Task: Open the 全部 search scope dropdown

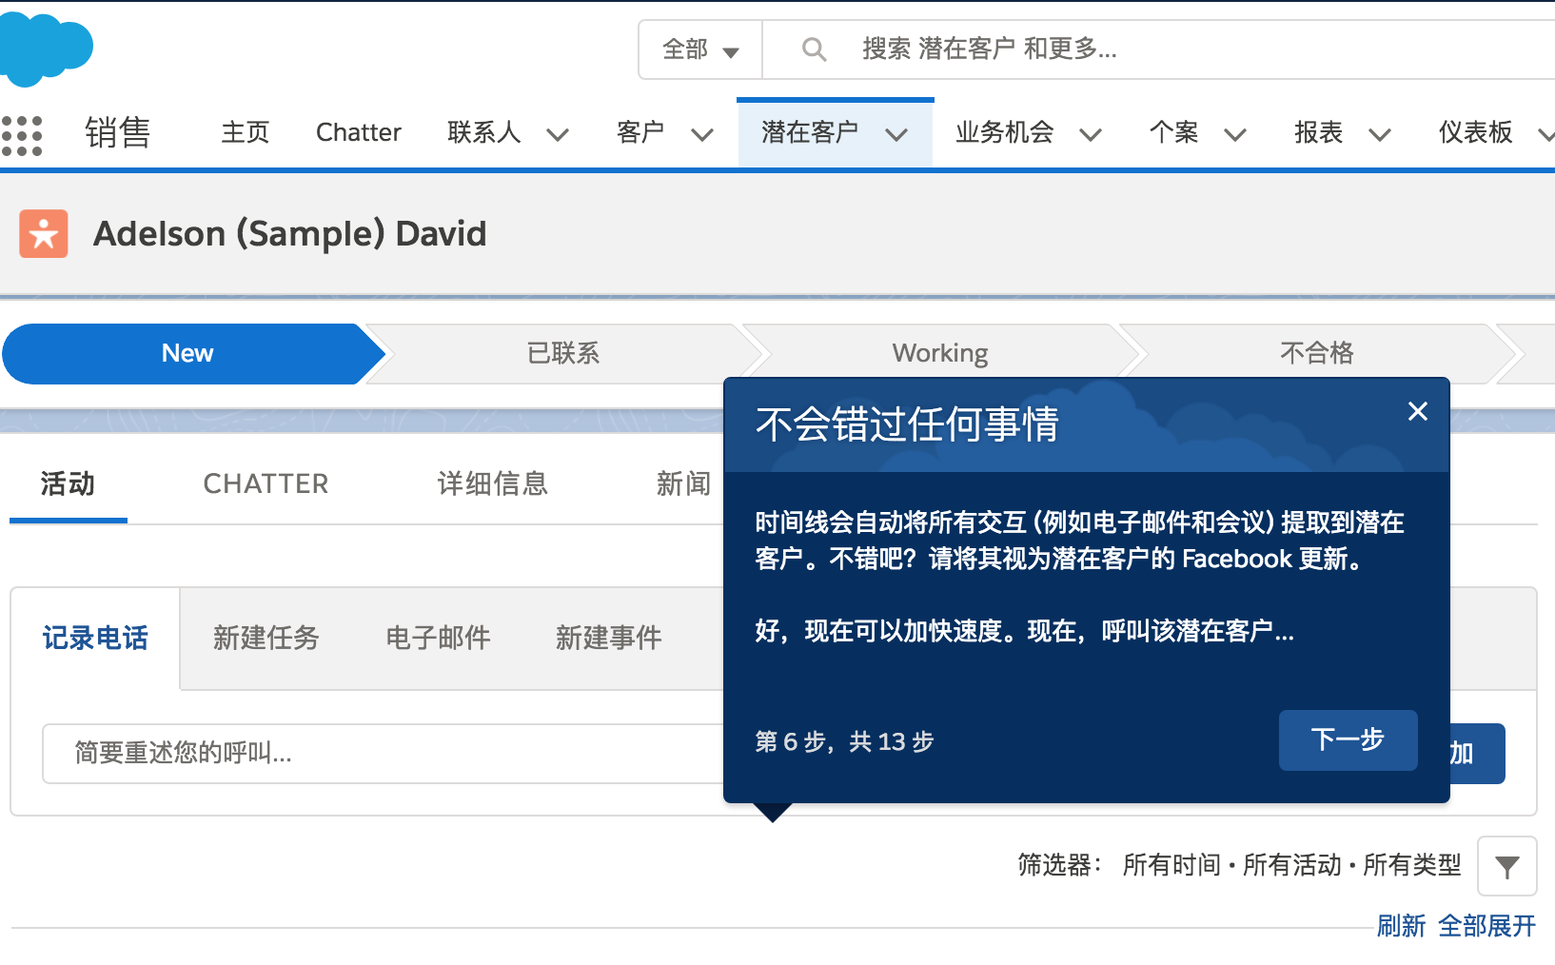Action: click(x=700, y=49)
